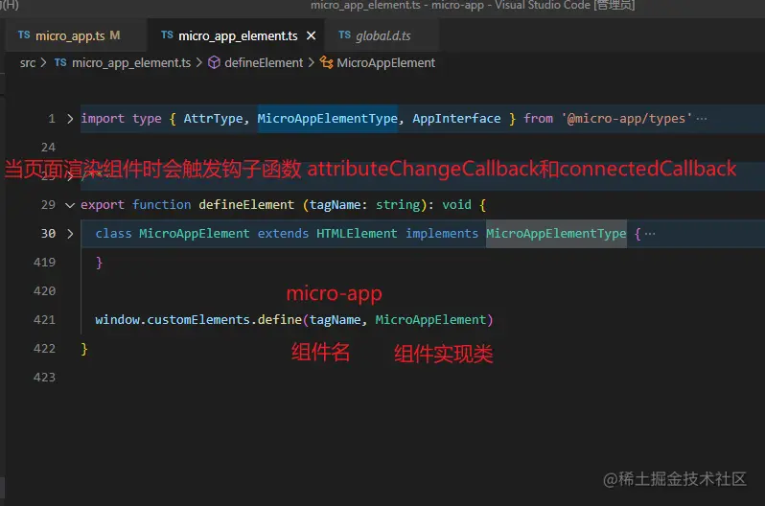Viewport: 765px width, 506px height.
Task: Click the void return type on line 29
Action: click(x=456, y=205)
